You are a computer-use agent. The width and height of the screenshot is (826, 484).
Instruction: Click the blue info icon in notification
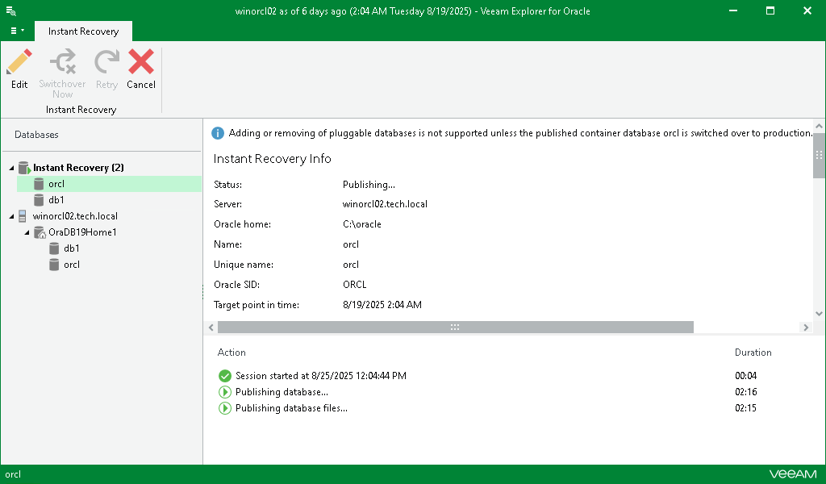click(x=218, y=133)
